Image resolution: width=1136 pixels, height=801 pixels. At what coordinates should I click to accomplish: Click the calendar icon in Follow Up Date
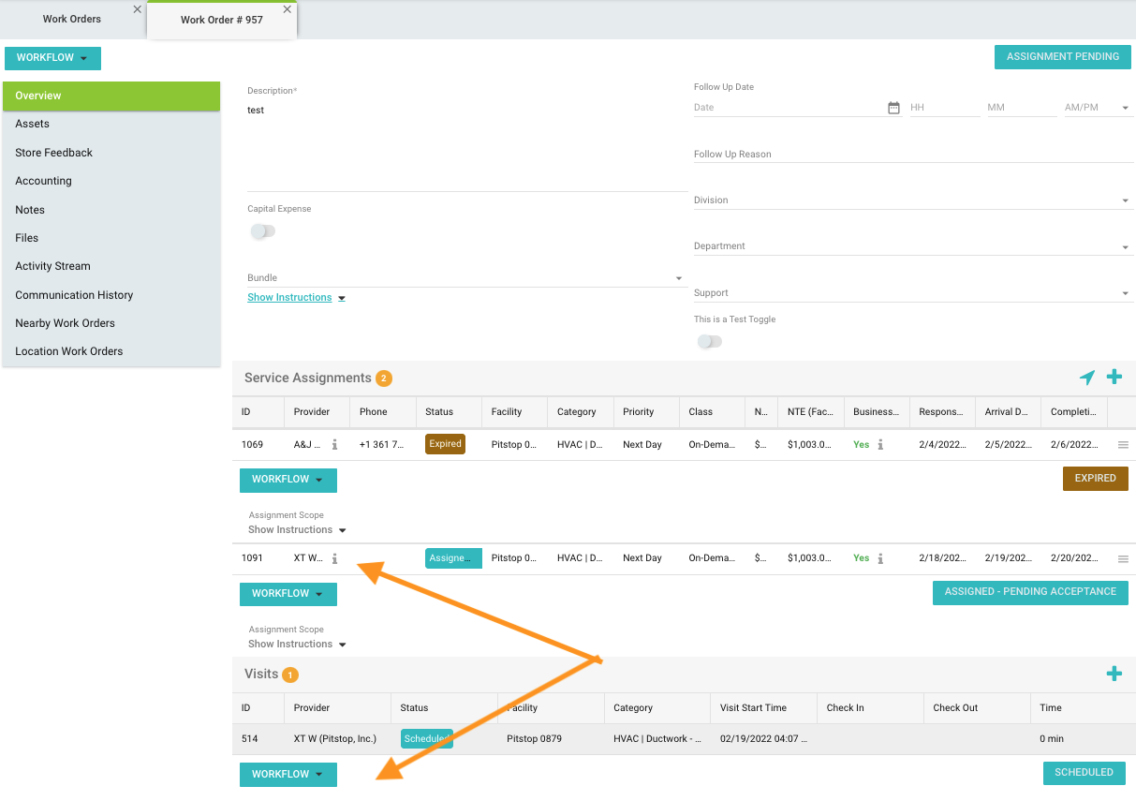coord(893,108)
